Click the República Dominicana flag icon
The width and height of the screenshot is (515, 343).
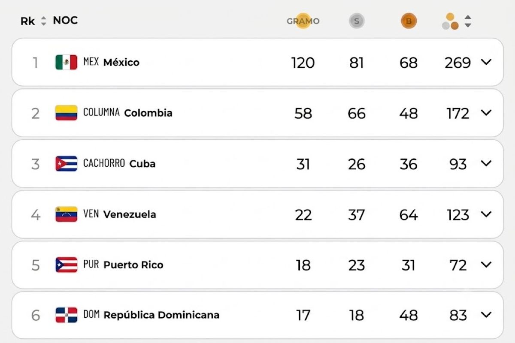[66, 315]
